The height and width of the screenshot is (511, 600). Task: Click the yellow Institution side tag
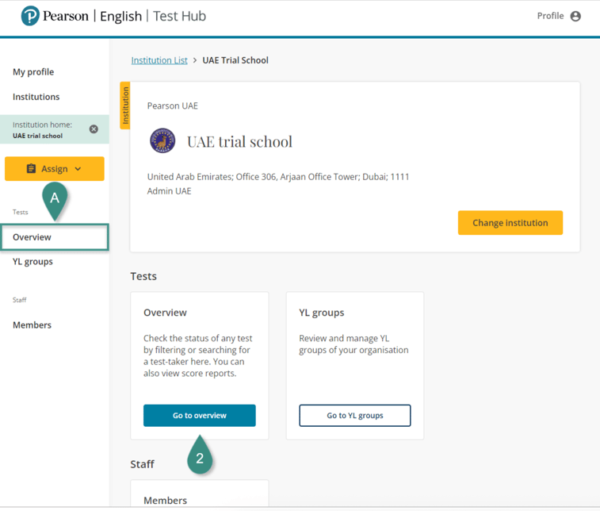point(124,105)
